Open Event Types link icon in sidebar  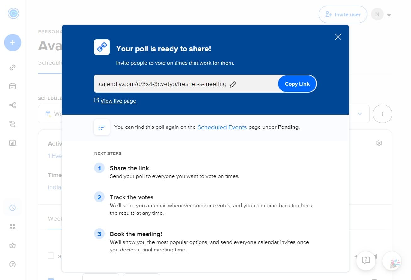pyautogui.click(x=13, y=67)
